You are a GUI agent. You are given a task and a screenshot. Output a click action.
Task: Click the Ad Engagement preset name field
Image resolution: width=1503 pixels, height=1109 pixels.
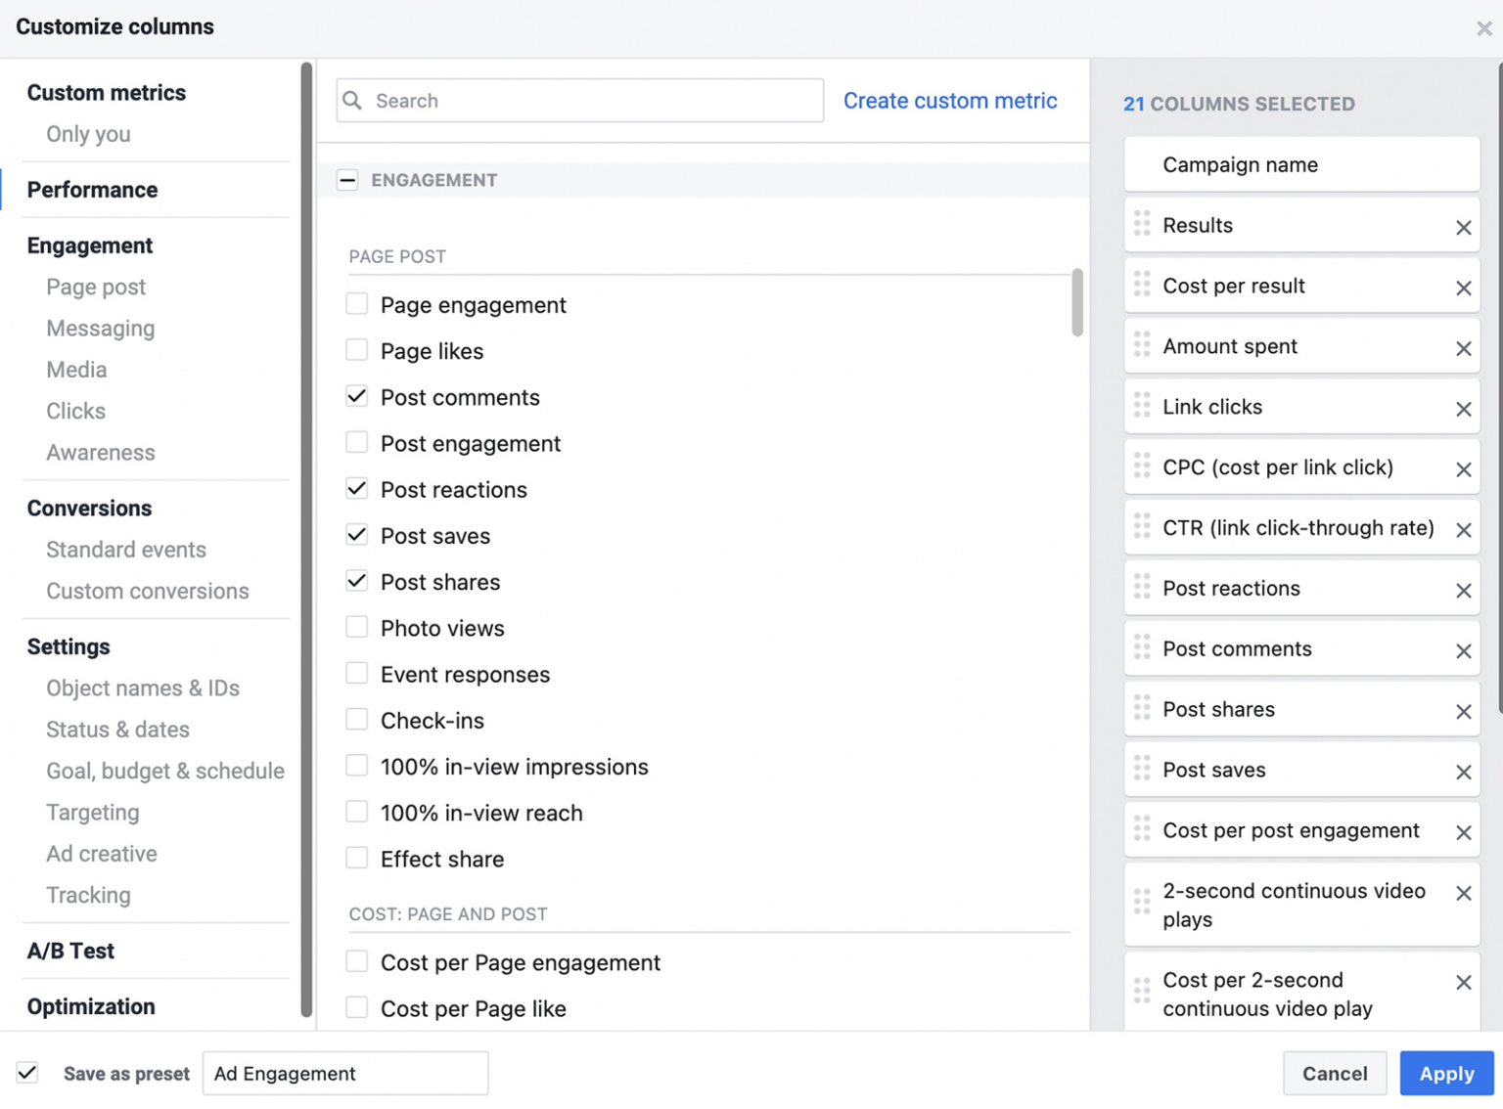pos(344,1073)
